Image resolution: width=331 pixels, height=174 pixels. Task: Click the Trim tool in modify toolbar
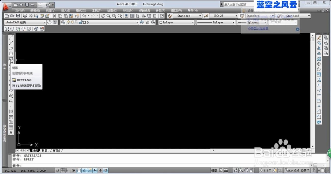pos(319,85)
